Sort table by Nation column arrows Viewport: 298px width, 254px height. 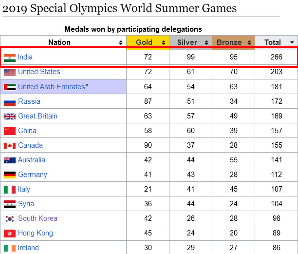point(121,42)
